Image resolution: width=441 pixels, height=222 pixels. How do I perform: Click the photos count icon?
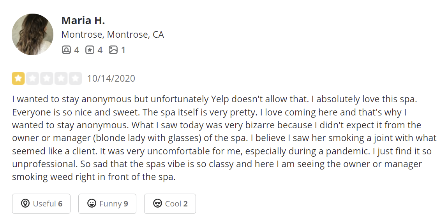[x=113, y=50]
